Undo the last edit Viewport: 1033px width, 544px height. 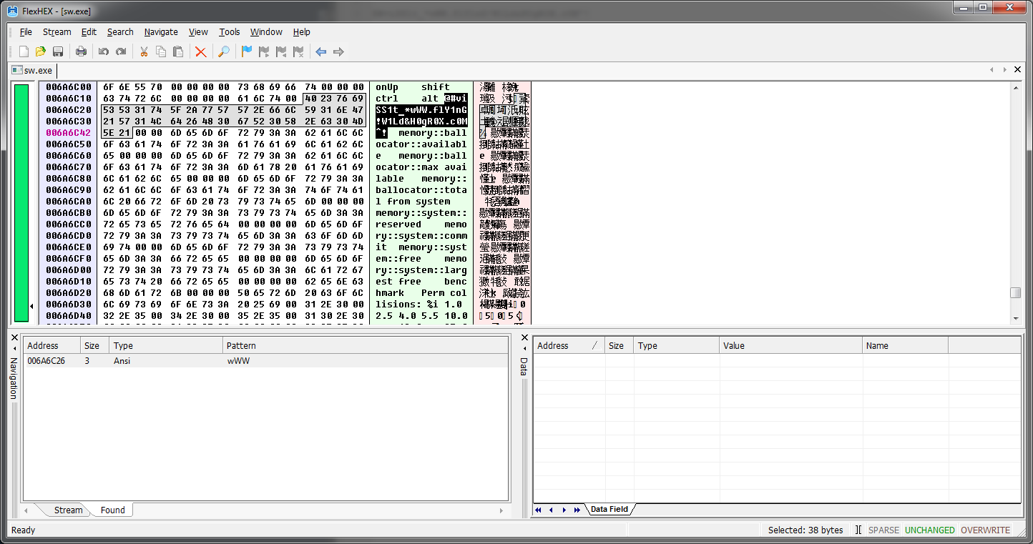pos(104,51)
